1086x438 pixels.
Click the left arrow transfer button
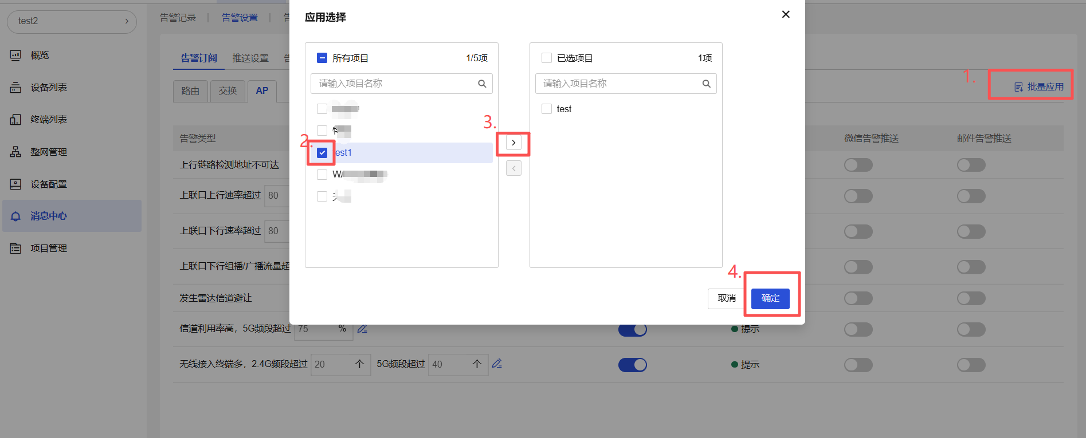click(513, 168)
